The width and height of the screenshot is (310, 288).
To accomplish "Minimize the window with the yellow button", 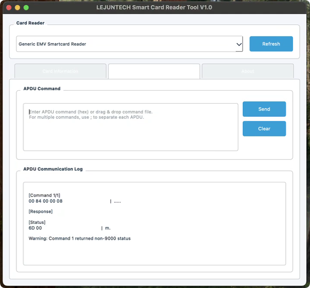I will point(17,7).
